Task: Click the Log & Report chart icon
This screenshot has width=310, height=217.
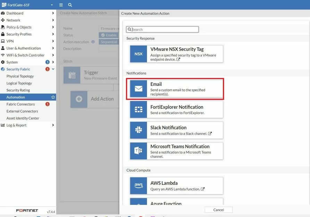Action: coord(3,125)
